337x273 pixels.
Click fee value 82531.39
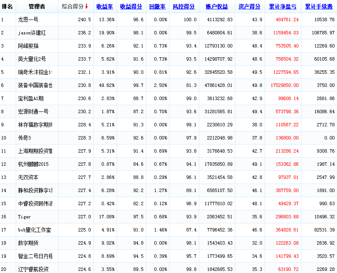coord(325,230)
